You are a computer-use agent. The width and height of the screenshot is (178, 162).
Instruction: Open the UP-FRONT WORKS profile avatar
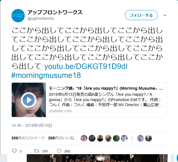(x=18, y=16)
